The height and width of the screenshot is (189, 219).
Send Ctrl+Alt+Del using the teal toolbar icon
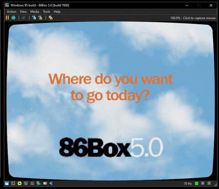pos(34,18)
